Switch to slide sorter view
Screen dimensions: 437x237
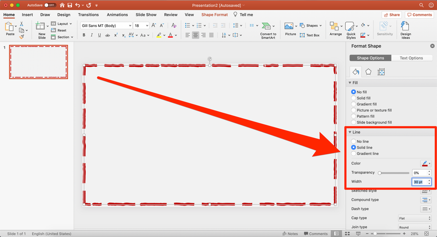347,234
